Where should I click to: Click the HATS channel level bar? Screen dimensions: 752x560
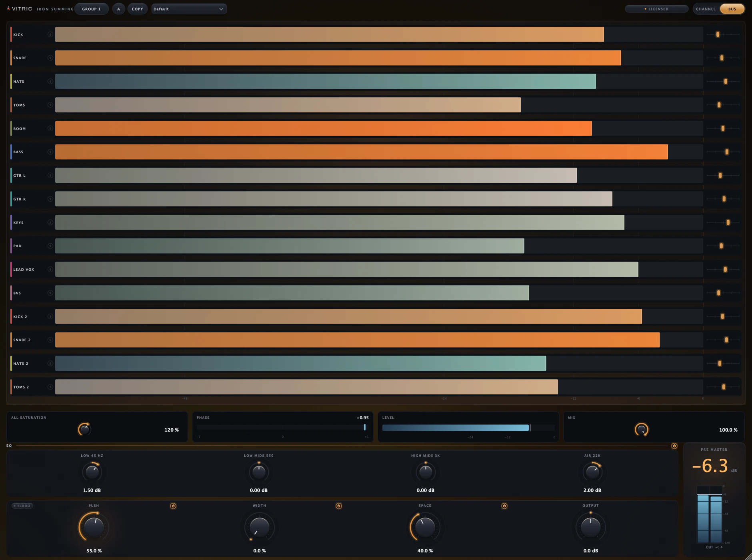tap(379, 82)
